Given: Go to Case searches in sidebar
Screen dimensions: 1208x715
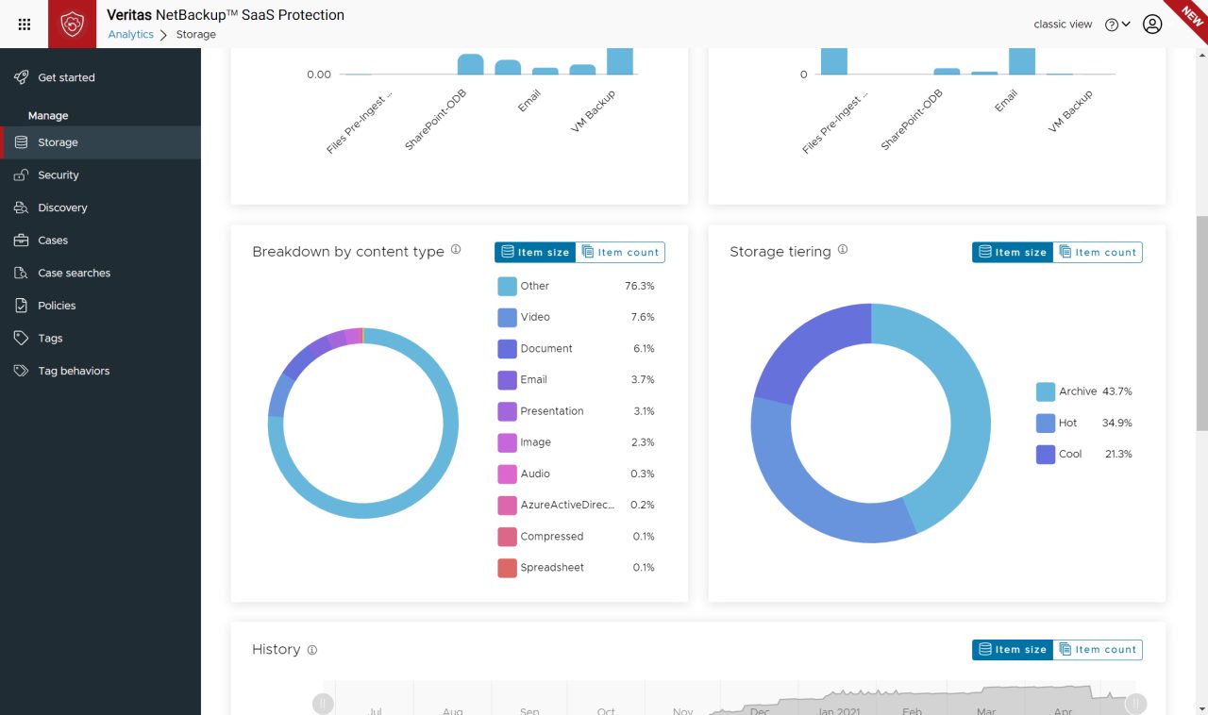Looking at the screenshot, I should [x=74, y=274].
